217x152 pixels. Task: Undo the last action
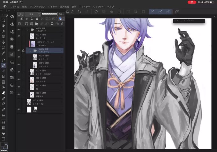[x=79, y=12]
